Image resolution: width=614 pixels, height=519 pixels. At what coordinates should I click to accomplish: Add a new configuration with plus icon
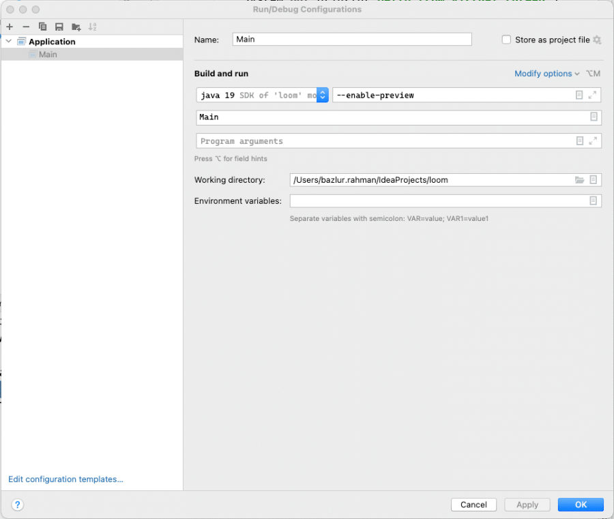point(10,27)
